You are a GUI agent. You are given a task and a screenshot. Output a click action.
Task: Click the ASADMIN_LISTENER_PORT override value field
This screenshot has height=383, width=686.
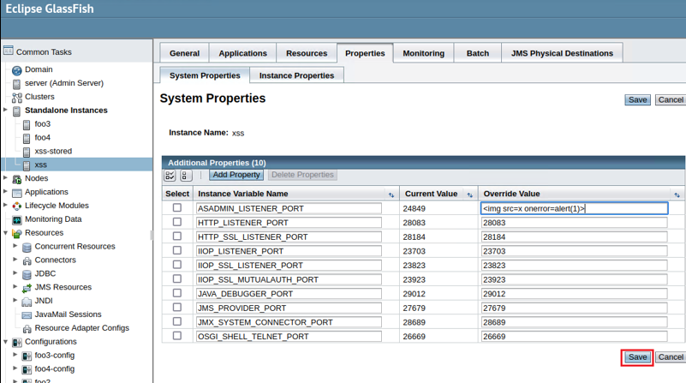point(574,208)
